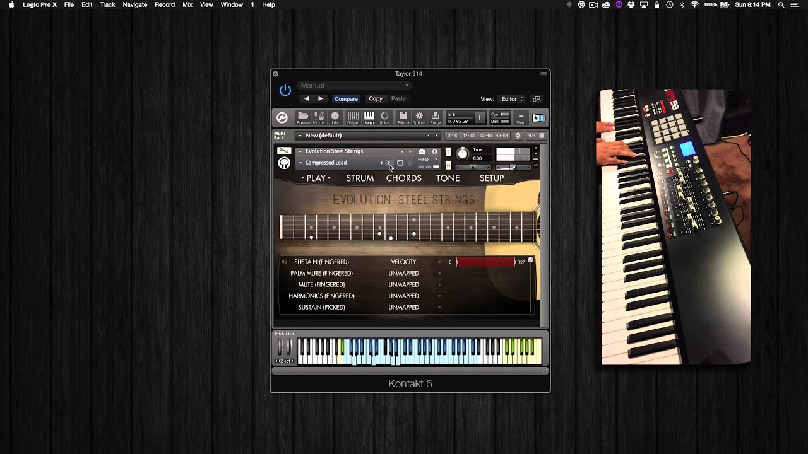This screenshot has width=808, height=454.
Task: Adjust the instrument volume slider
Action: click(x=513, y=167)
